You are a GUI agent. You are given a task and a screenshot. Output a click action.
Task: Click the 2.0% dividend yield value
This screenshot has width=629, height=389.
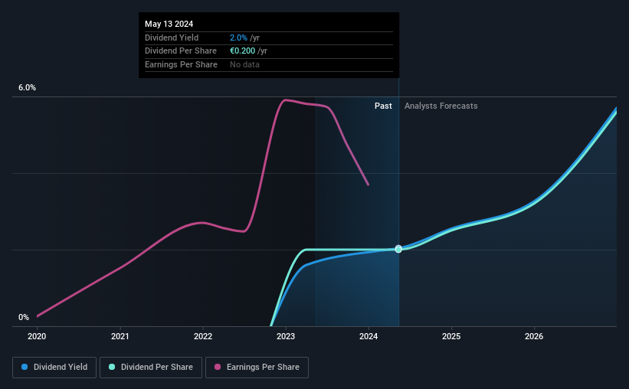tap(238, 38)
